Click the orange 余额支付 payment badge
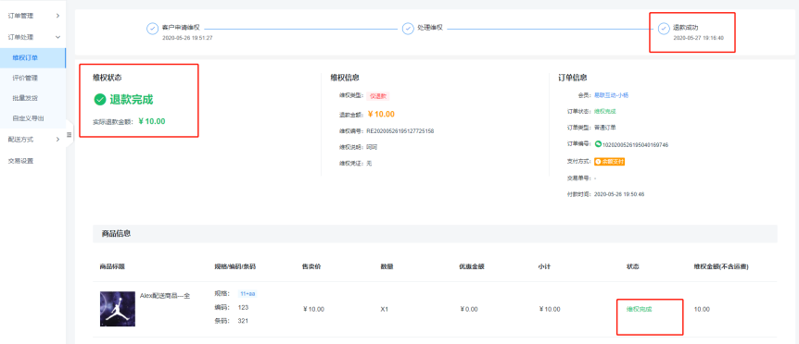Image resolution: width=799 pixels, height=344 pixels. pyautogui.click(x=609, y=162)
